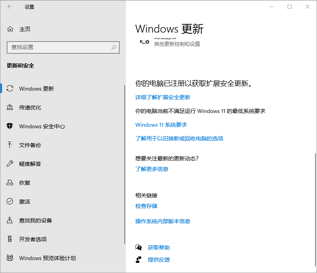Maximize the 设置 window
Image resolution: width=317 pixels, height=273 pixels.
[x=290, y=7]
